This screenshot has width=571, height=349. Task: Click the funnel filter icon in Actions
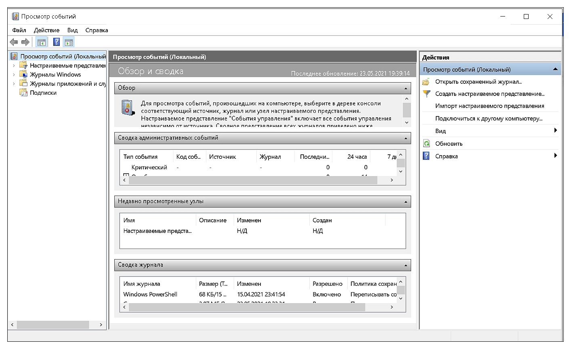(426, 94)
